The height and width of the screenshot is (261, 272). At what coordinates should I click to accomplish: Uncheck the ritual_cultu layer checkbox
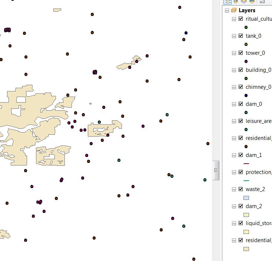click(241, 19)
